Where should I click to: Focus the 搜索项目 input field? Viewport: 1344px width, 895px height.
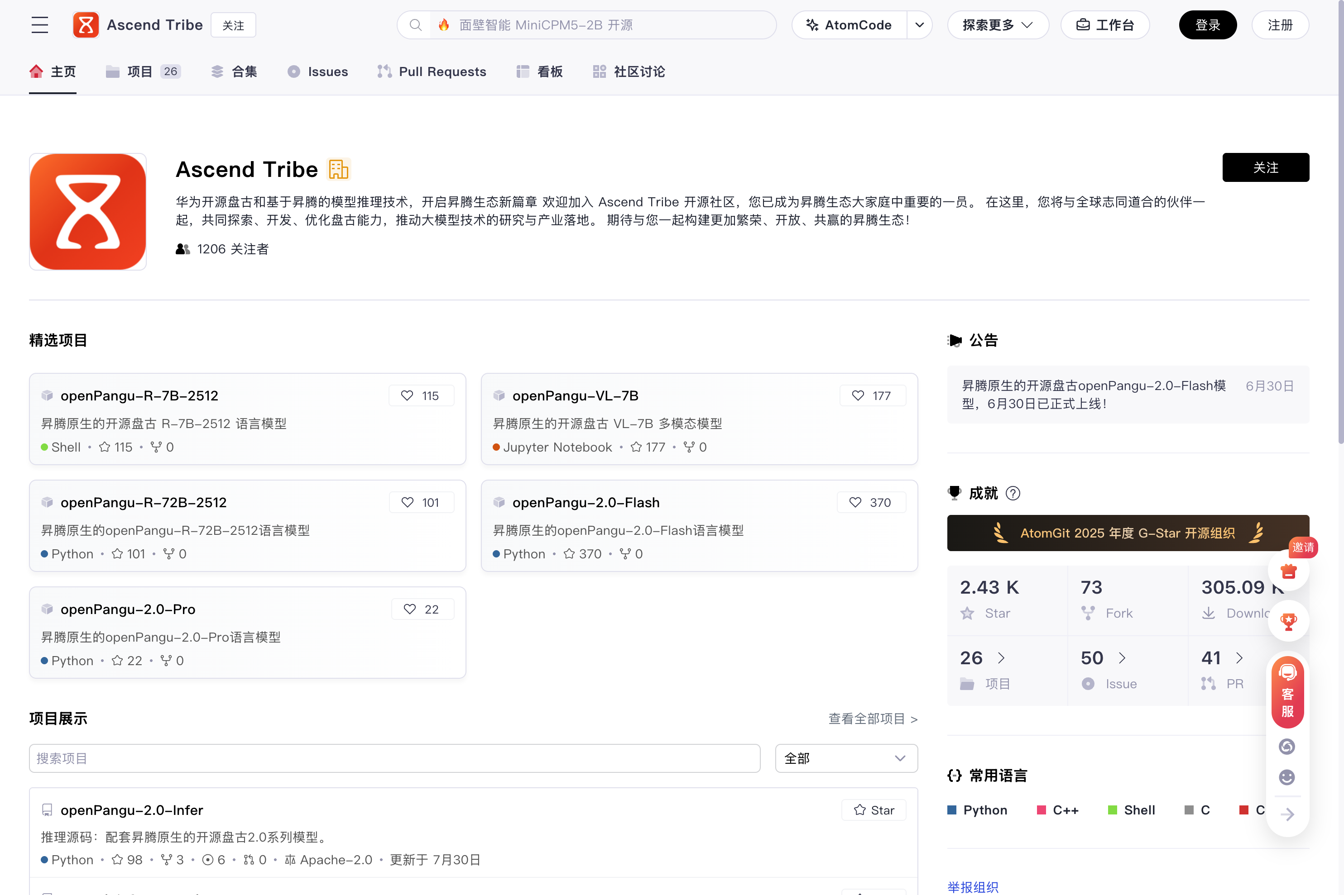(x=395, y=759)
